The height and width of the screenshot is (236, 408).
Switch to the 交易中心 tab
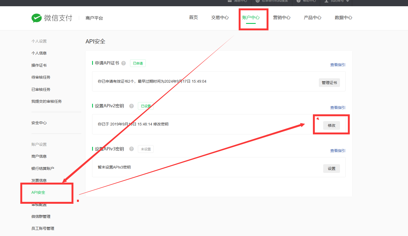220,18
